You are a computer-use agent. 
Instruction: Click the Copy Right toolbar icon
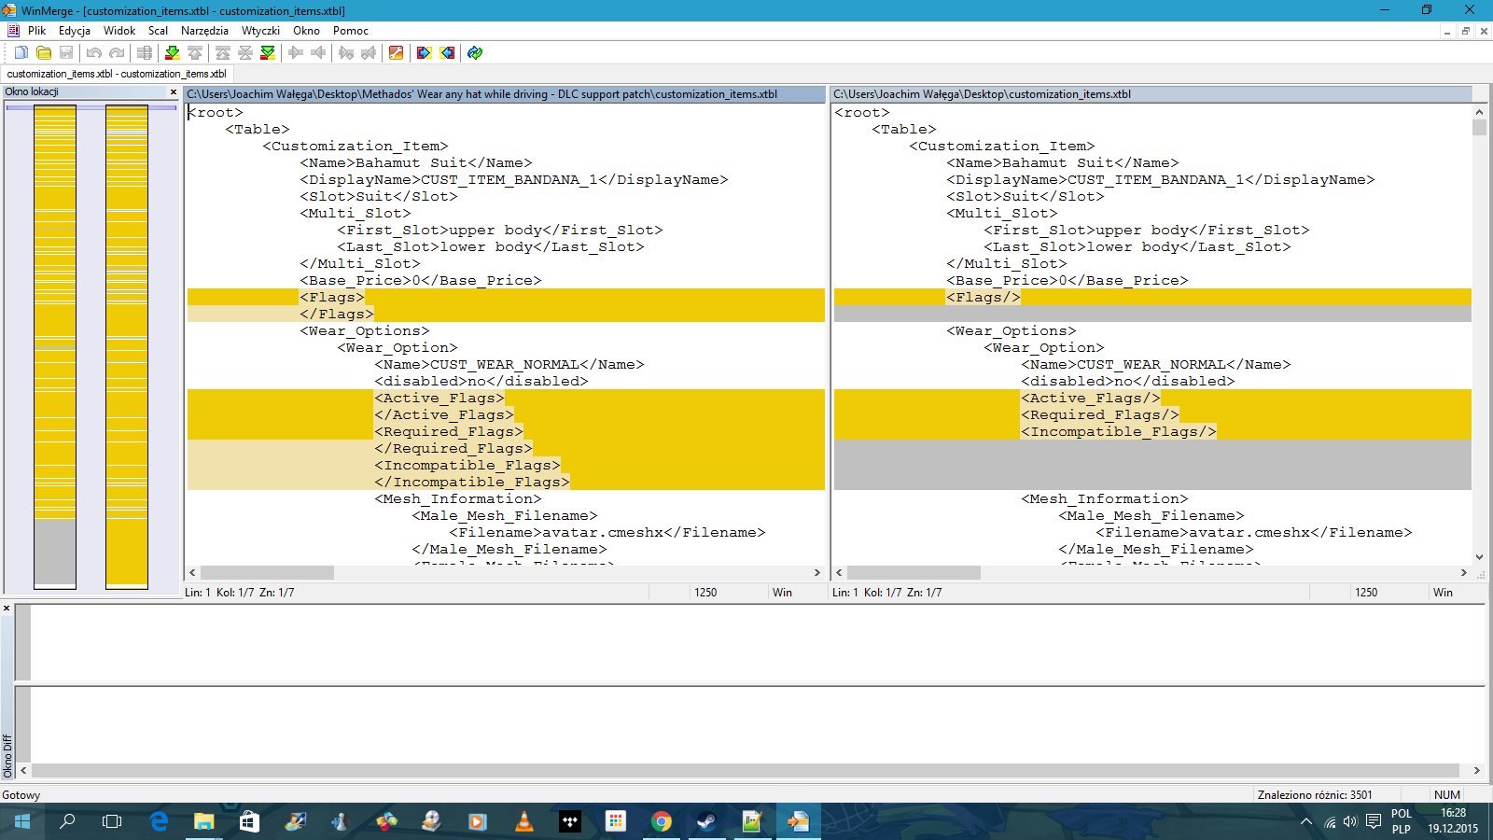tap(296, 53)
